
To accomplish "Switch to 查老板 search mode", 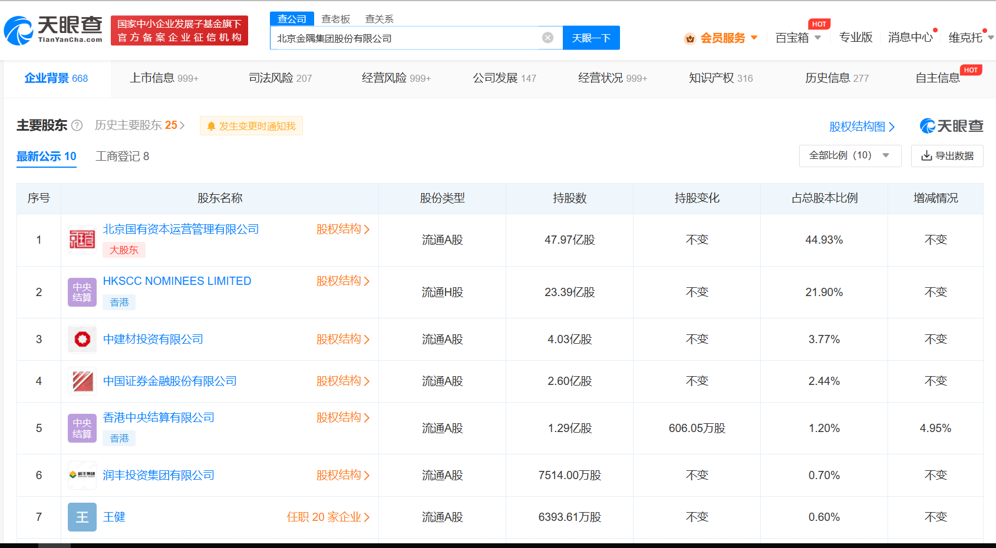I will pos(336,18).
